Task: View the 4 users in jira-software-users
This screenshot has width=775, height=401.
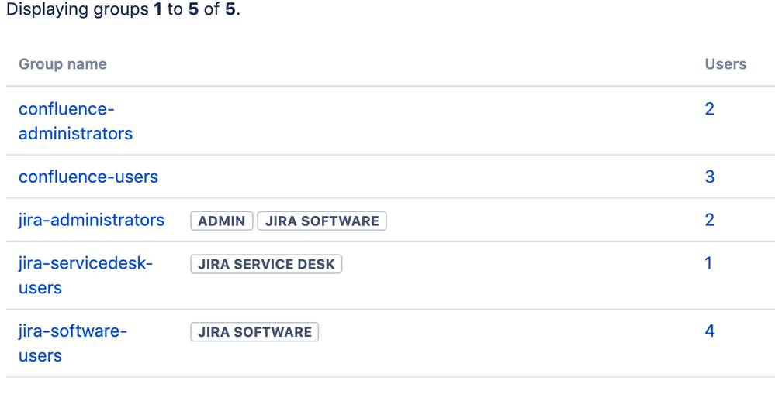Action: coord(709,331)
